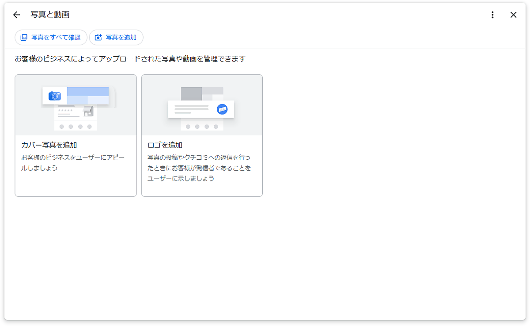Click the gallery icon in 写真をすべて確認

click(x=24, y=38)
